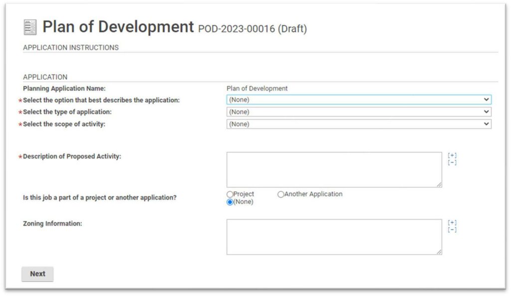The height and width of the screenshot is (296, 511).
Task: Click [+] to enlarge the Description text area
Action: [x=452, y=154]
